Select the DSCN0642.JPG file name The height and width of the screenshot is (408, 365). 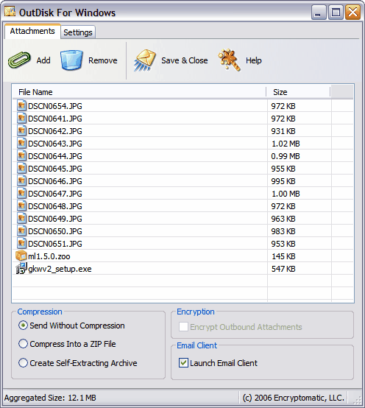[55, 131]
